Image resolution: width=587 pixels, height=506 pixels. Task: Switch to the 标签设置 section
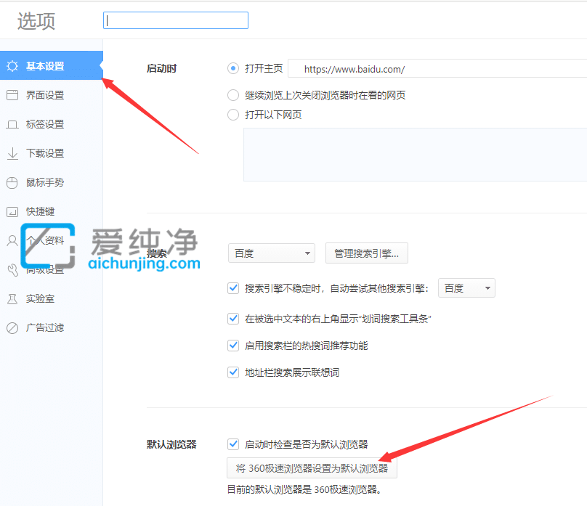click(x=44, y=124)
